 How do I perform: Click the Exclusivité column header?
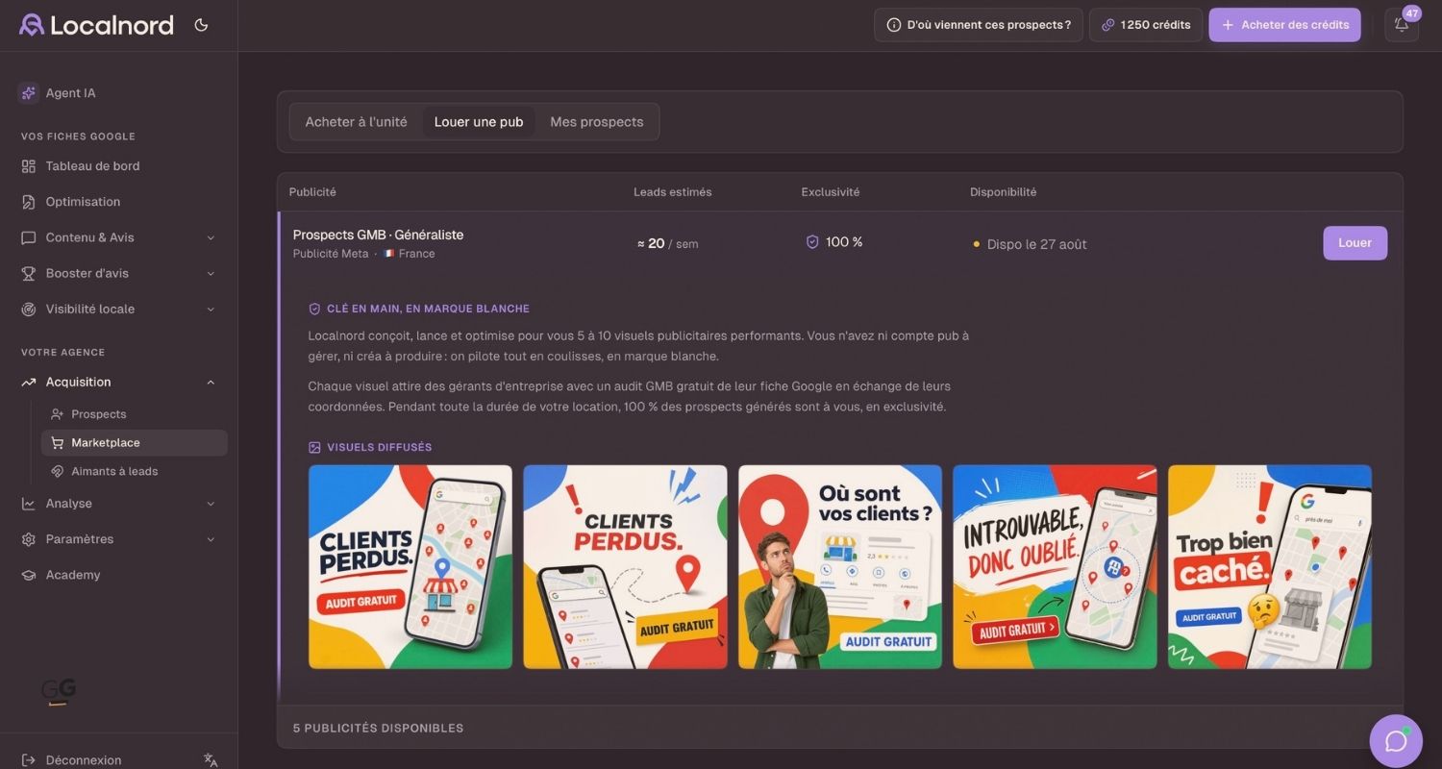[x=831, y=192]
